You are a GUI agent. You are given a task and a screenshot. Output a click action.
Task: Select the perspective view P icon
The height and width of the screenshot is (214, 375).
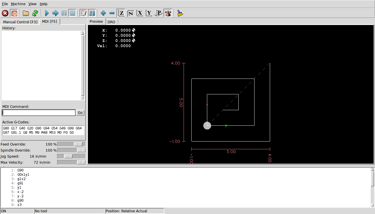[x=158, y=13]
